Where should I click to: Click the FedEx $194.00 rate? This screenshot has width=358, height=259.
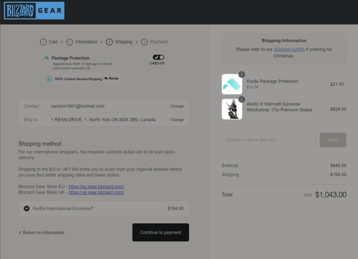[175, 209]
